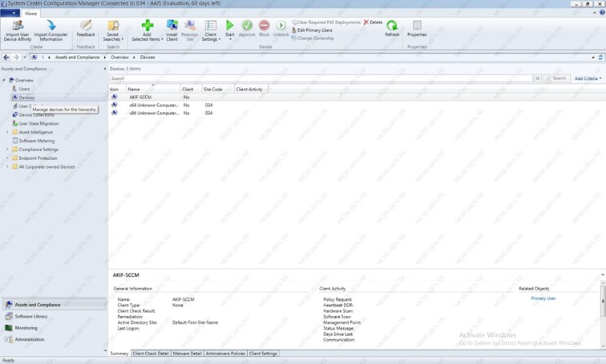
Task: Open the Primary User link
Action: 543,298
